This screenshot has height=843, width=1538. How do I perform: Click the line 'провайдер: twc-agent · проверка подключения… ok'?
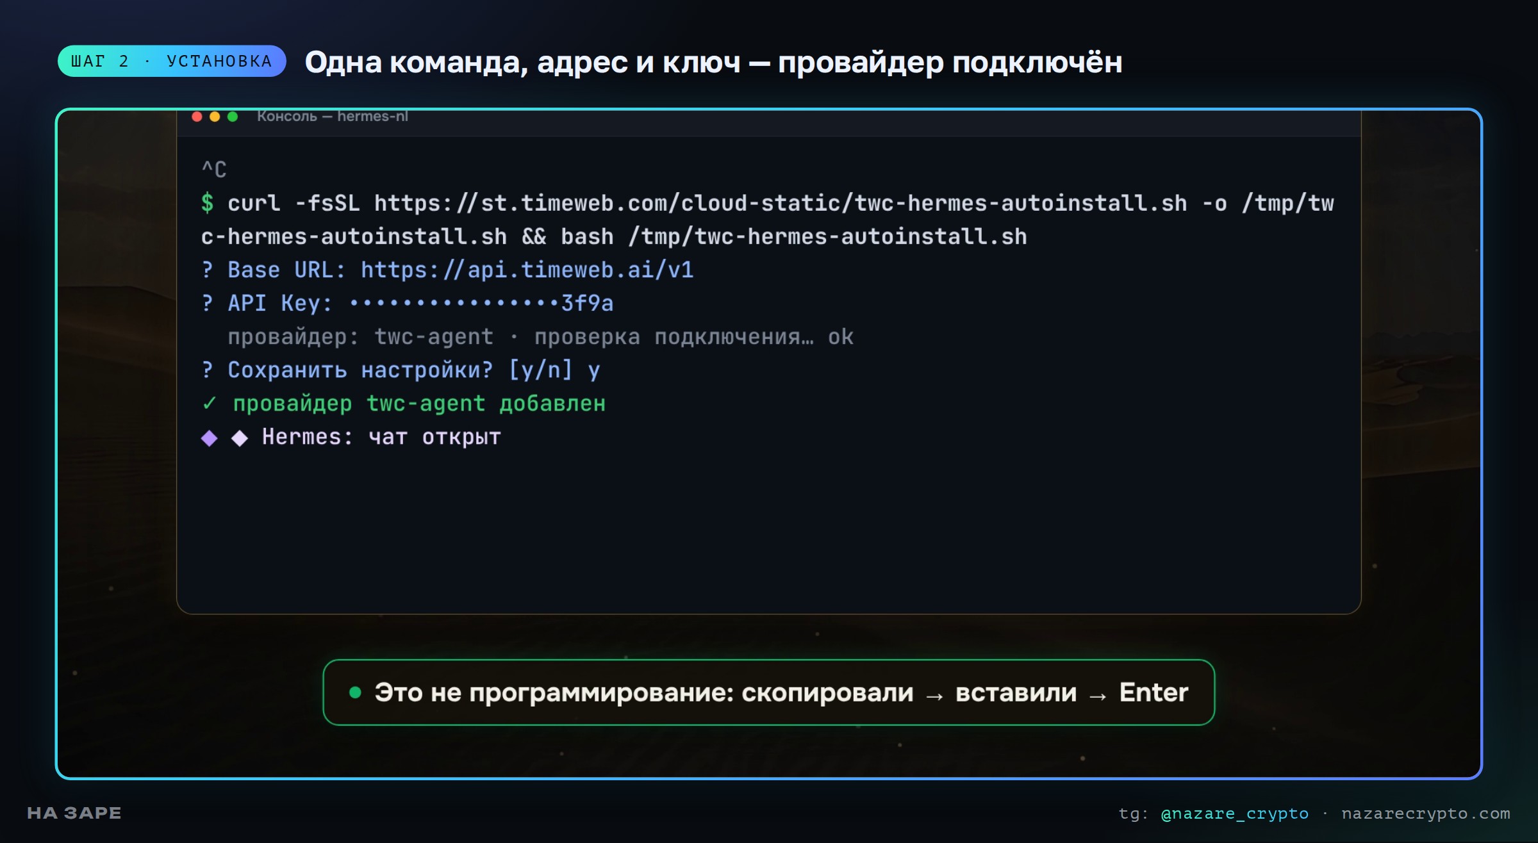click(541, 336)
